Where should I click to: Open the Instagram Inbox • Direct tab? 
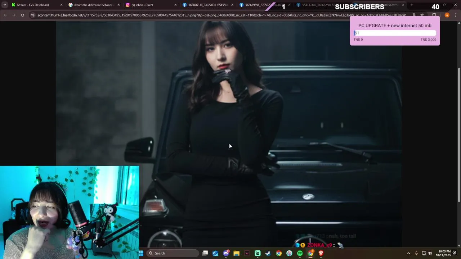pos(151,5)
